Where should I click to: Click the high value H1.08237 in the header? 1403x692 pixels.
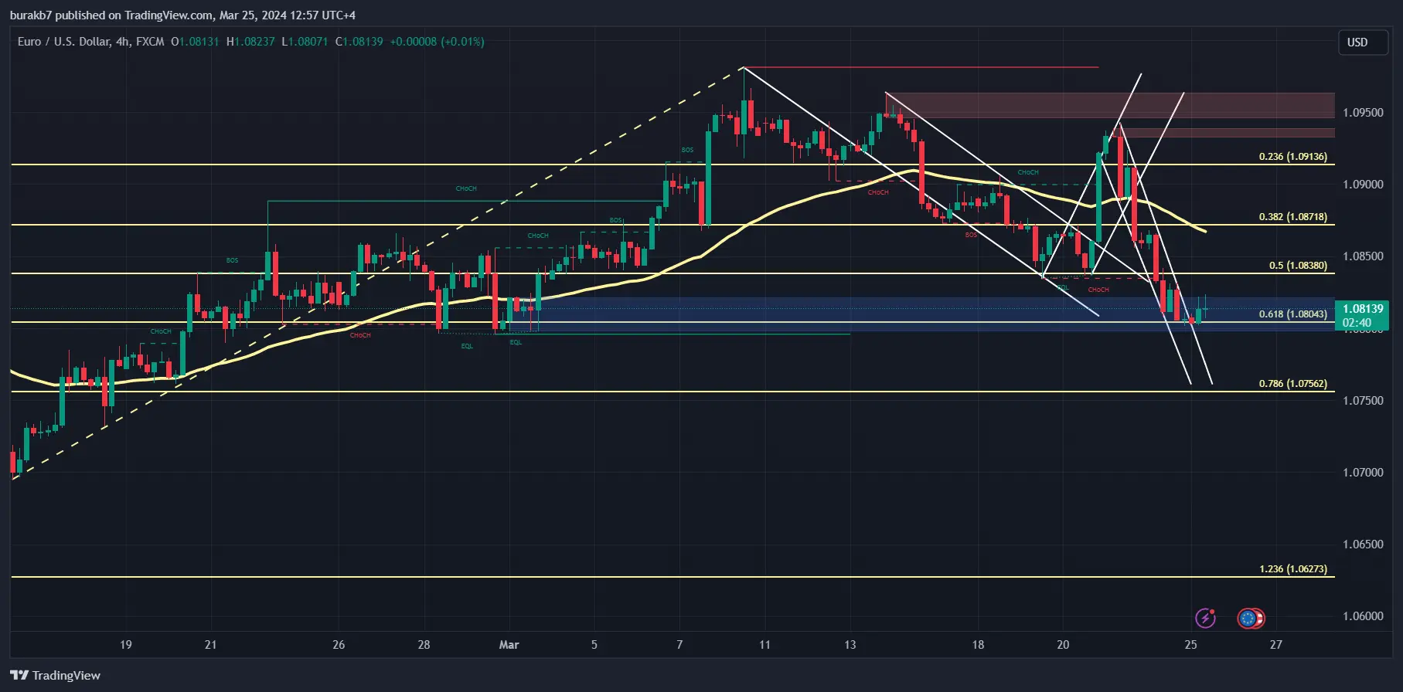(x=250, y=42)
